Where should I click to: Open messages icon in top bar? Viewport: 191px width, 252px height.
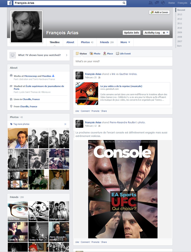(157, 3)
